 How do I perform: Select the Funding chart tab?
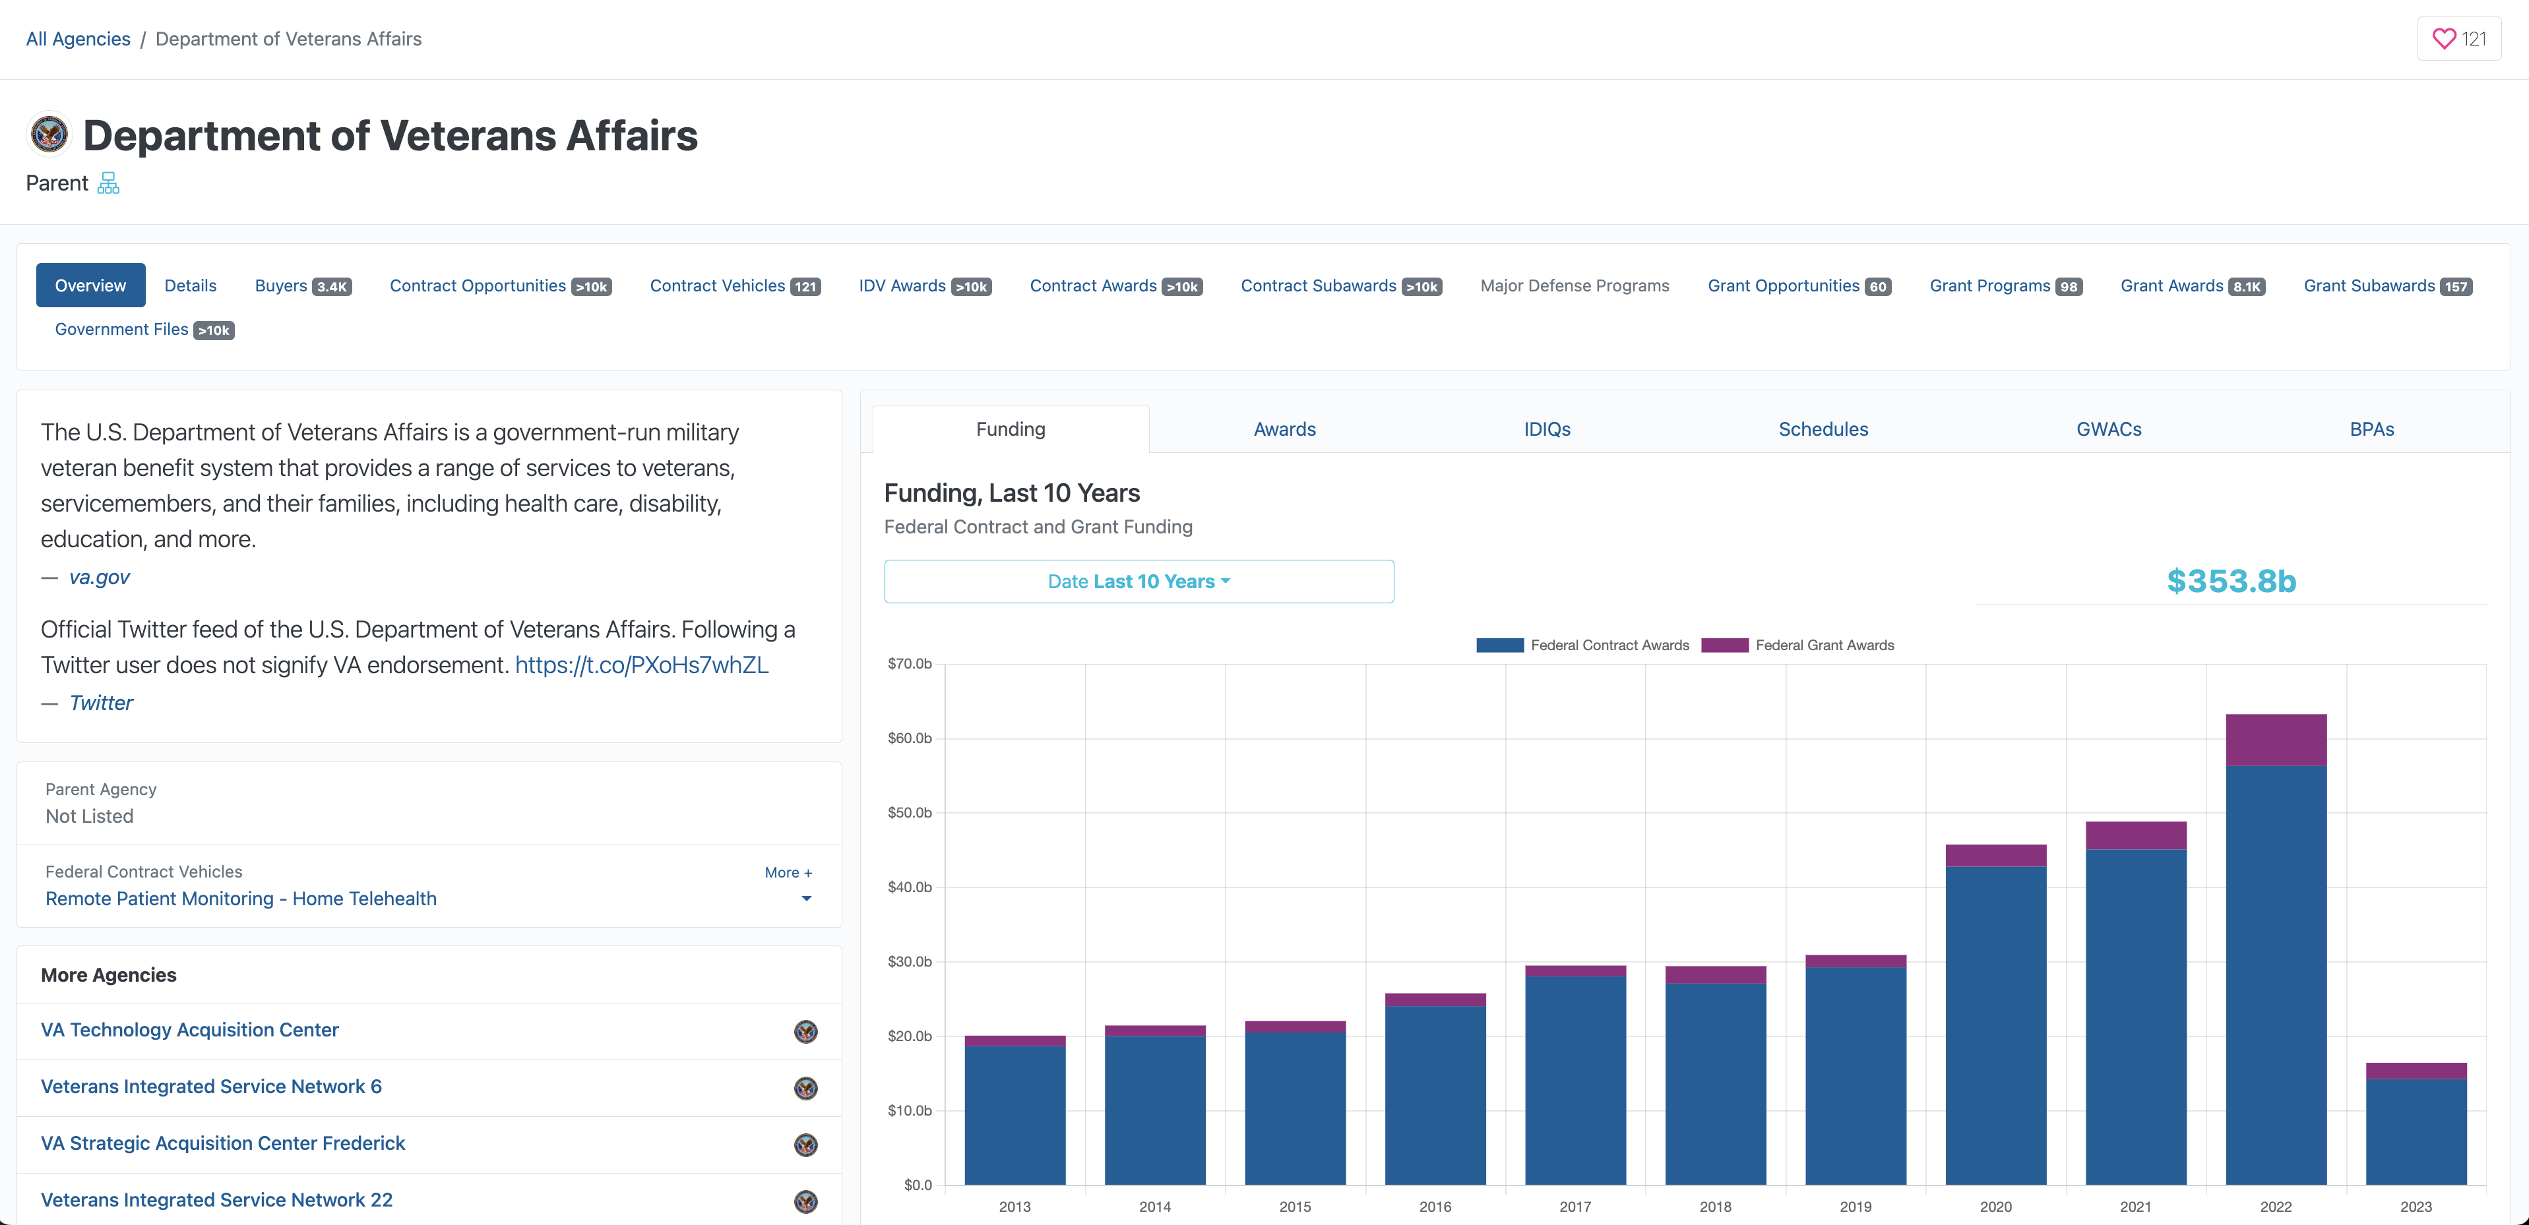[1011, 429]
